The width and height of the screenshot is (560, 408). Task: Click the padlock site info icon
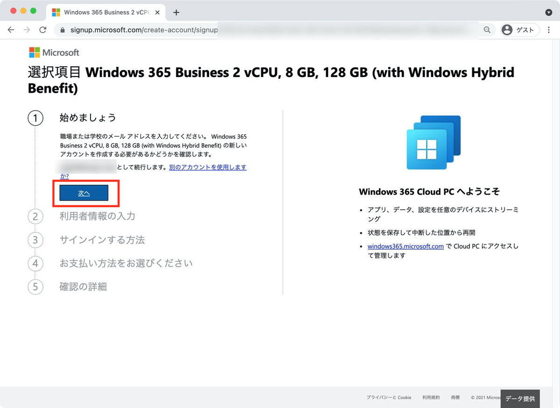coord(62,30)
